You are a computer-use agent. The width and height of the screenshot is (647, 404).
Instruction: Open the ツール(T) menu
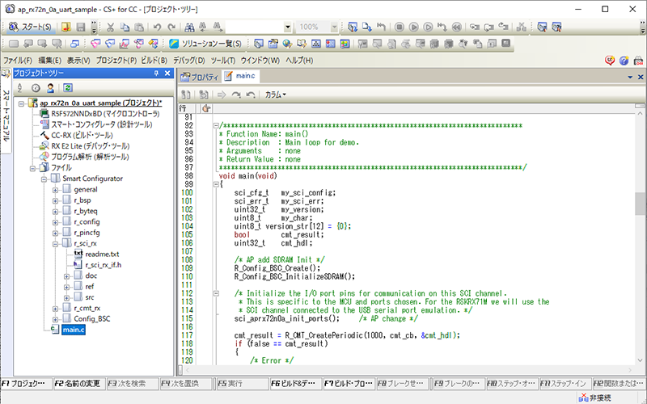pos(223,60)
